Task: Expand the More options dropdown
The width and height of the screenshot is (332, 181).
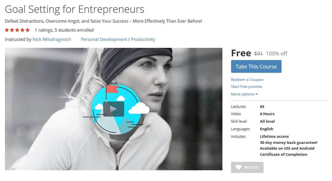Action: coord(244,94)
